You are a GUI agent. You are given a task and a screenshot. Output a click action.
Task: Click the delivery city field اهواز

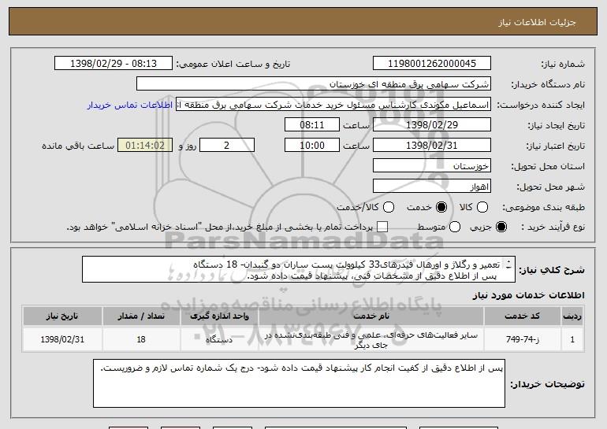(430, 187)
